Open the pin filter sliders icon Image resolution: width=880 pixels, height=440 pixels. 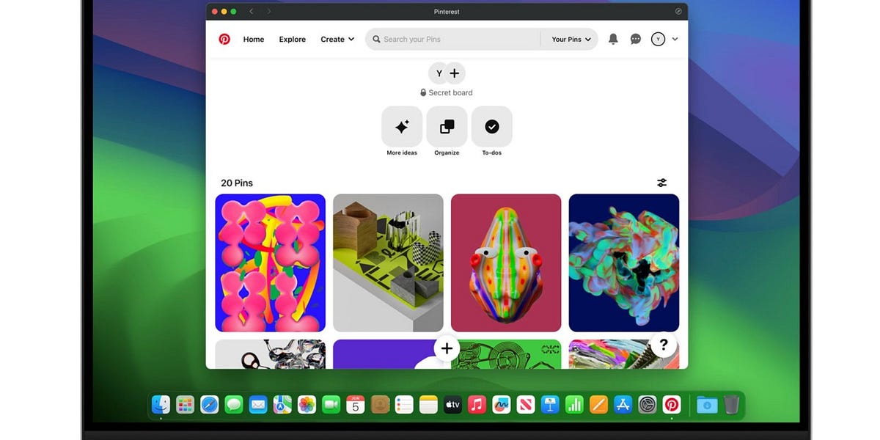click(x=661, y=182)
